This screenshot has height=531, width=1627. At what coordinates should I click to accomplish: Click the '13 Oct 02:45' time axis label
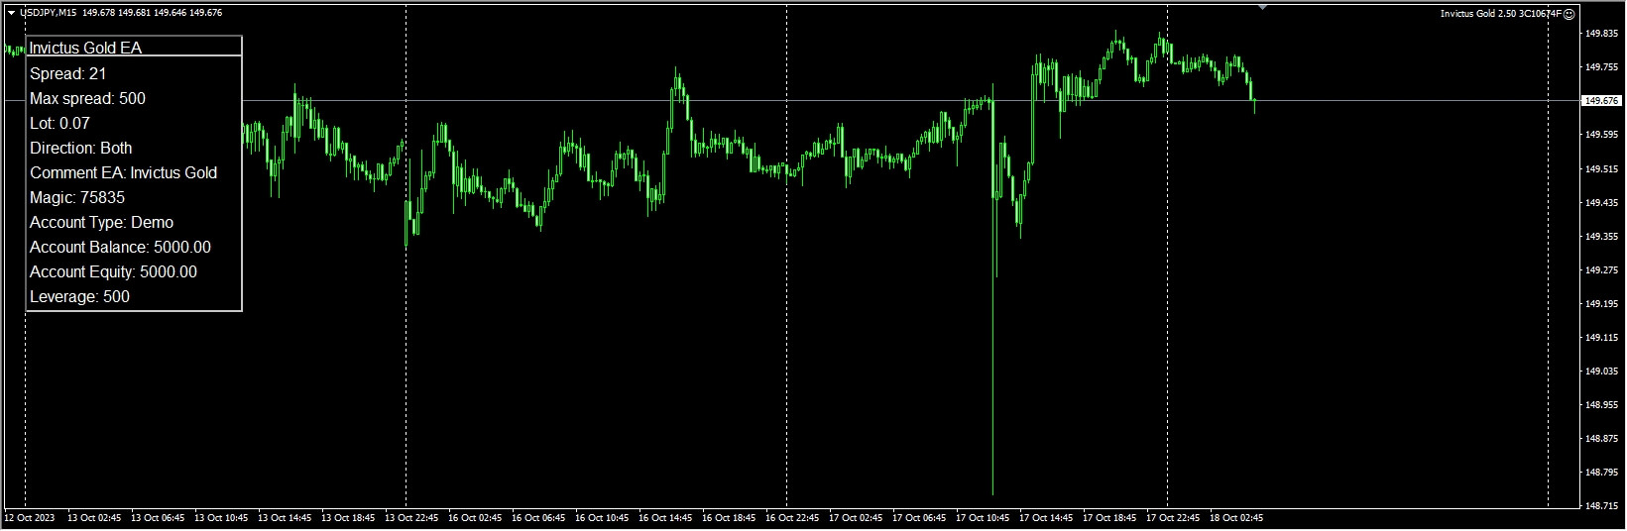tap(94, 517)
